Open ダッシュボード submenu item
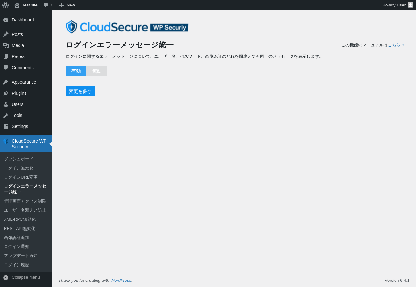This screenshot has height=287, width=416. click(19, 159)
